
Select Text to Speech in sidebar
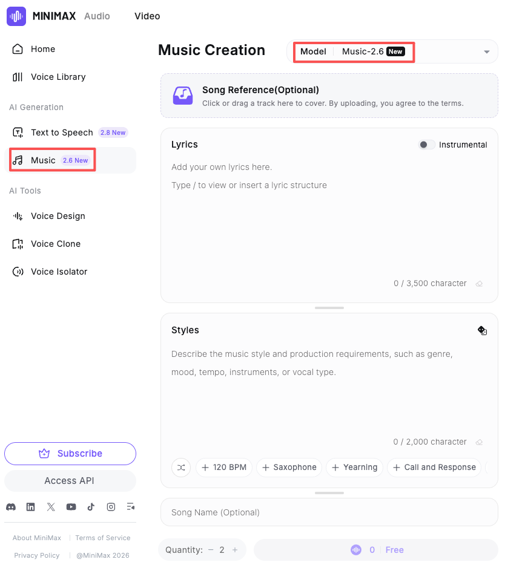62,132
